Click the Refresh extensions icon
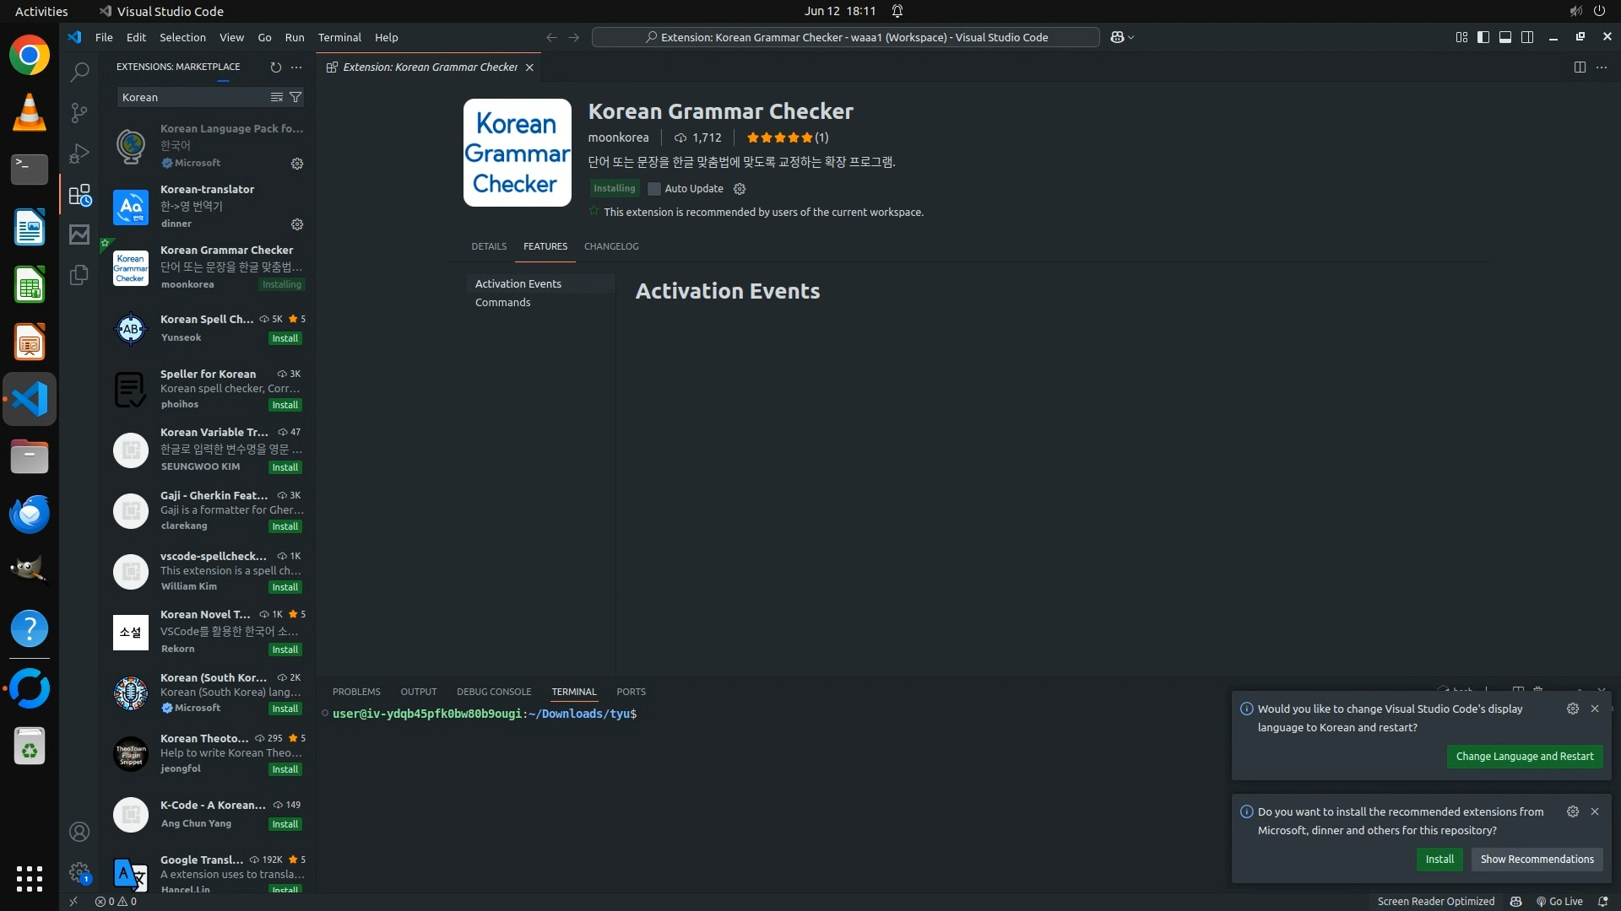The image size is (1621, 911). (x=275, y=67)
